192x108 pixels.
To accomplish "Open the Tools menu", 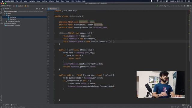I will pyautogui.click(x=67, y=1).
